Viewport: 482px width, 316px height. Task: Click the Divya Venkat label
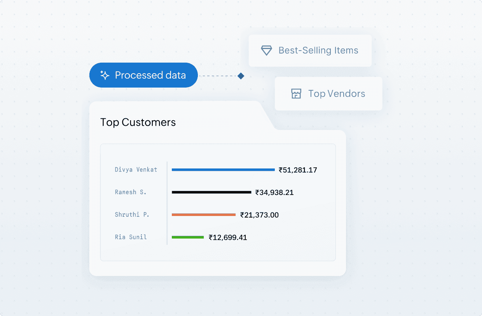pyautogui.click(x=136, y=170)
